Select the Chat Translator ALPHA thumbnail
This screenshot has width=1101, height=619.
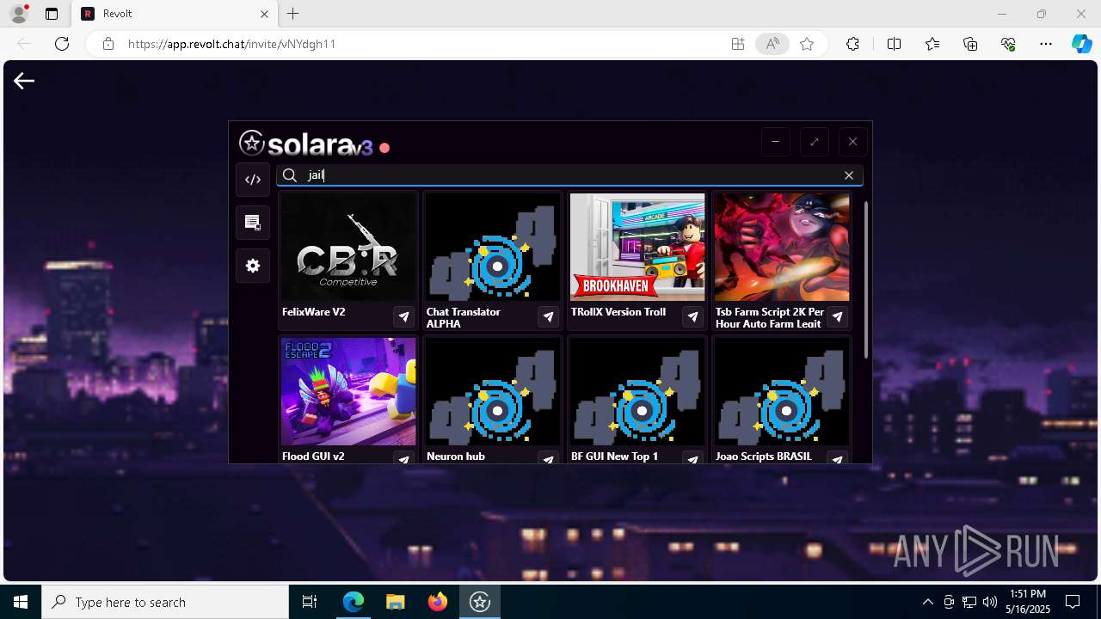pos(493,248)
